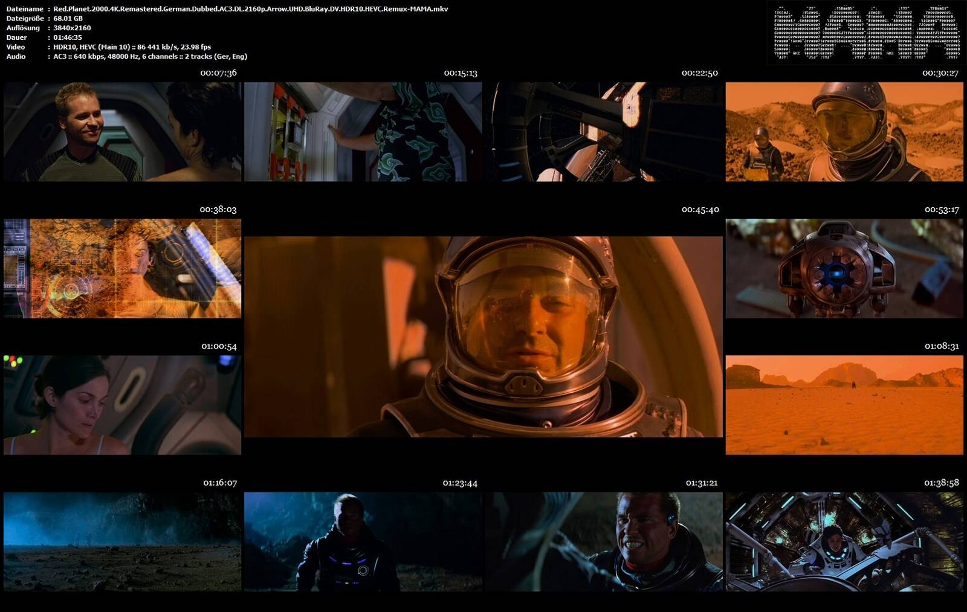Click the timestamp 01:23:44
Viewport: 967px width, 612px height.
(x=460, y=483)
